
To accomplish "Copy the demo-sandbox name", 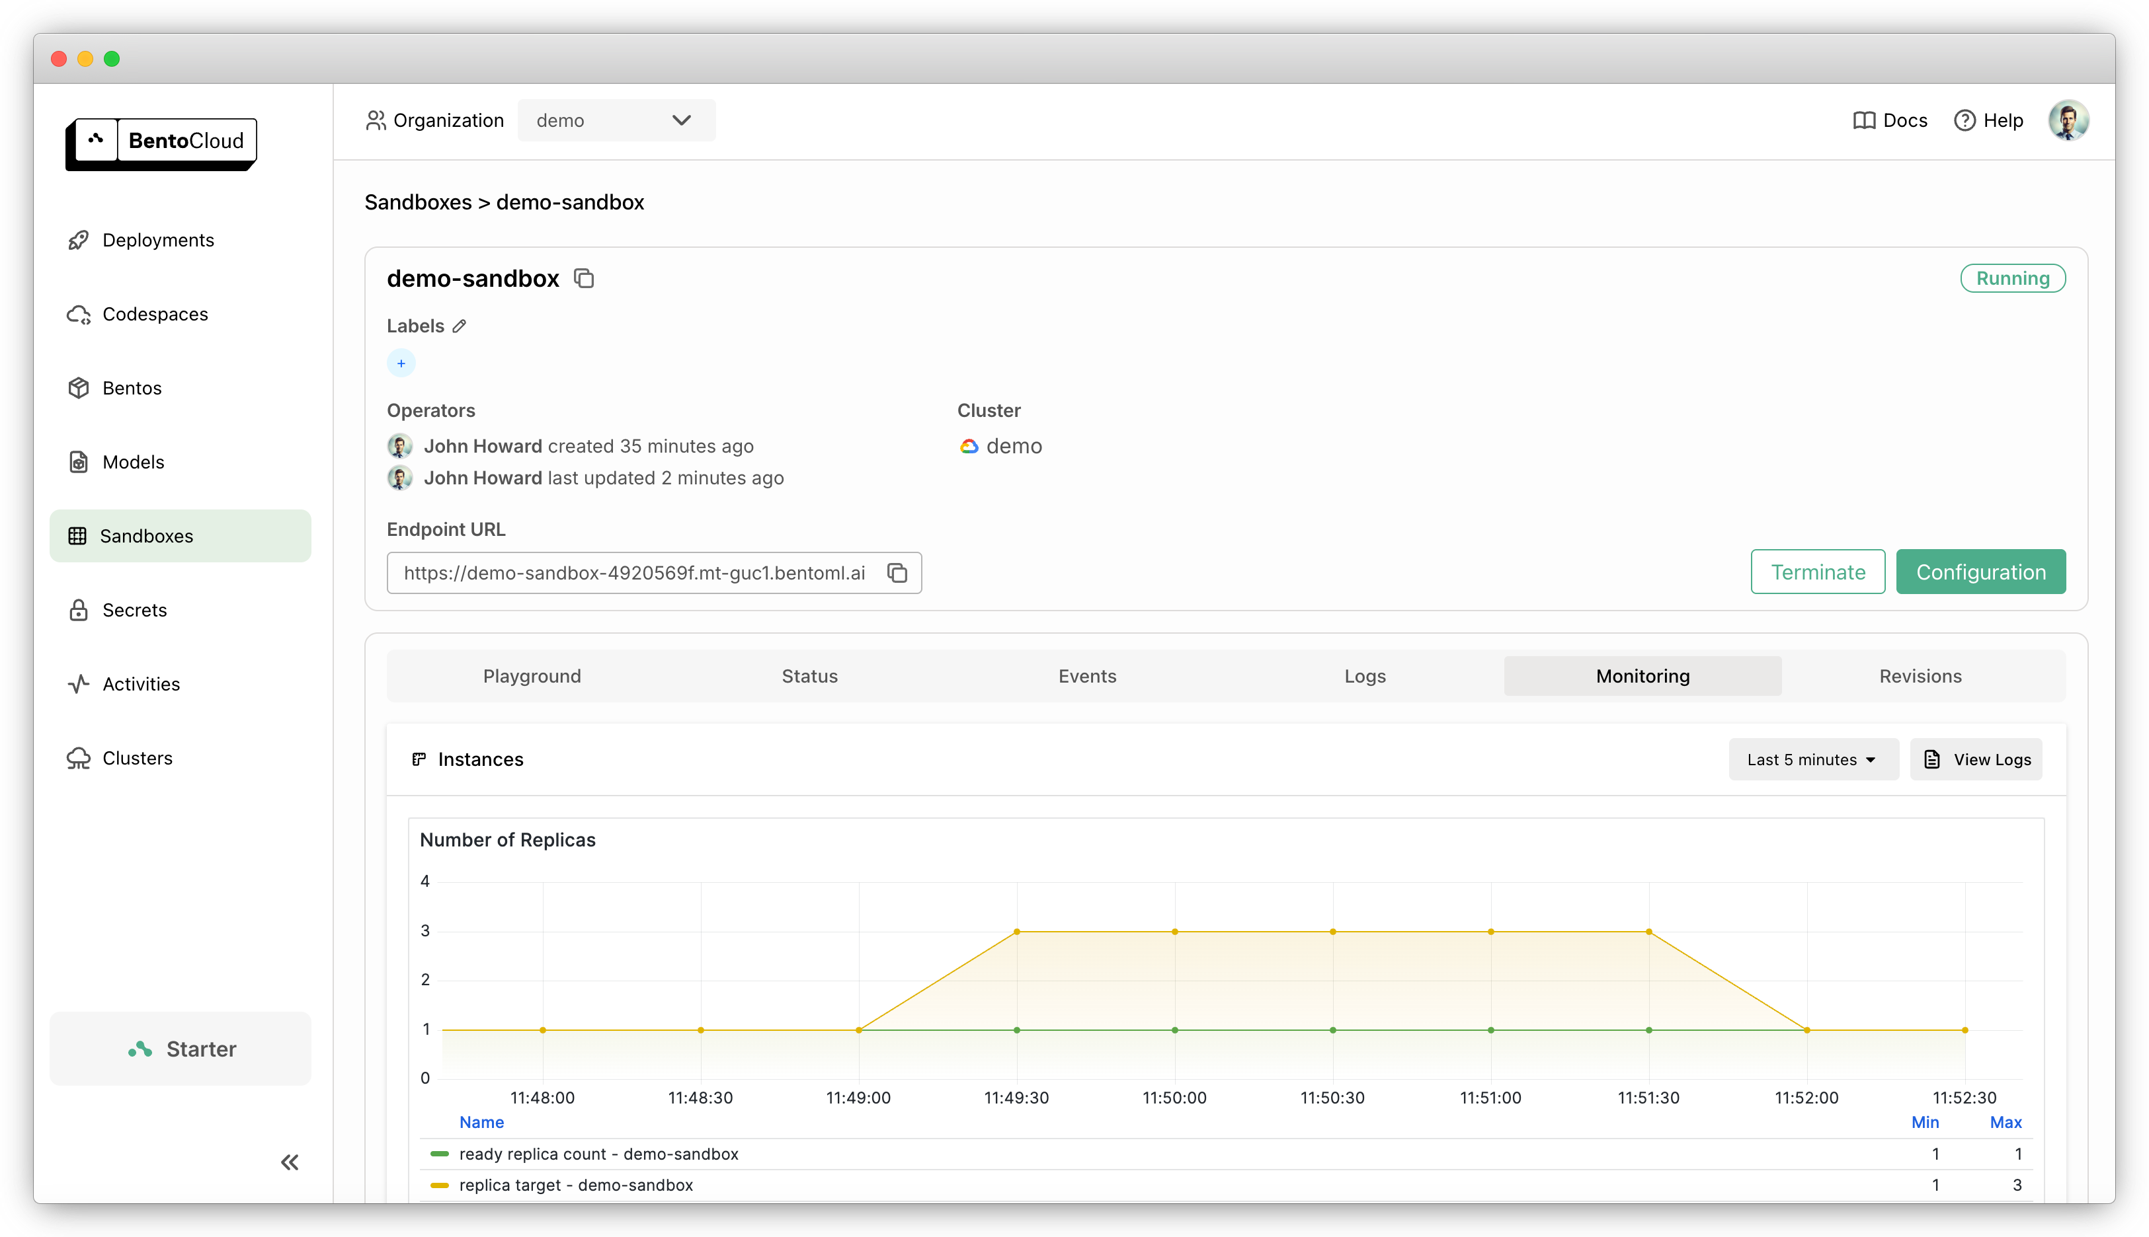I will coord(584,279).
